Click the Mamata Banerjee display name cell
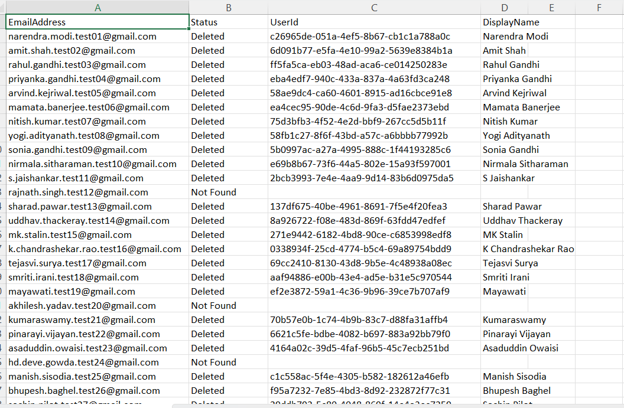 click(x=503, y=107)
